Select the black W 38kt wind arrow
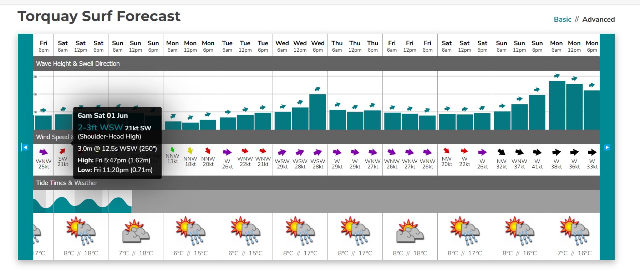The height and width of the screenshot is (271, 640). (557, 152)
